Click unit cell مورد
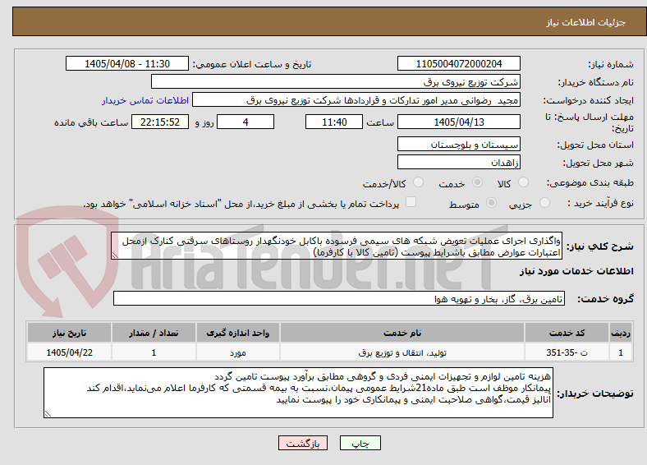 (x=237, y=352)
